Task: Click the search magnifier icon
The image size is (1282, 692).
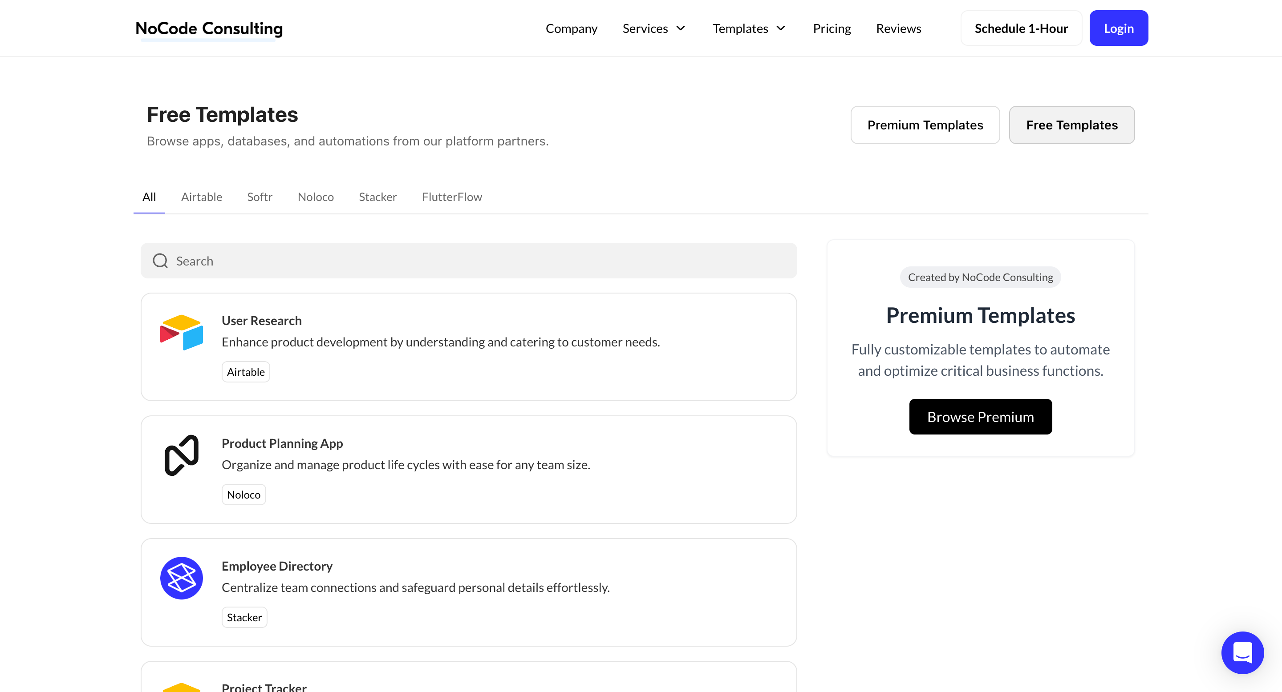Action: point(160,261)
